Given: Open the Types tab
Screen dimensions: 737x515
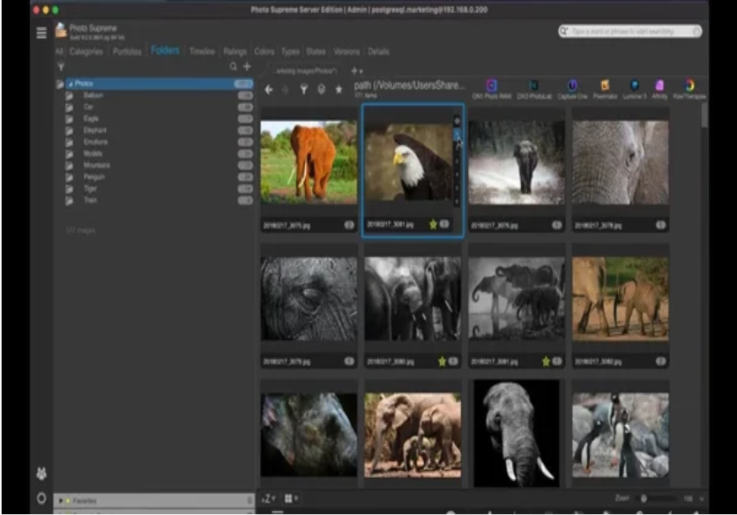Looking at the screenshot, I should pyautogui.click(x=290, y=52).
